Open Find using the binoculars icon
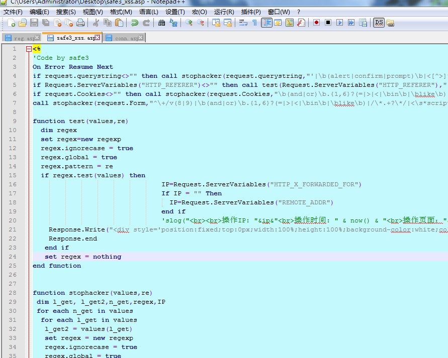 click(x=162, y=23)
